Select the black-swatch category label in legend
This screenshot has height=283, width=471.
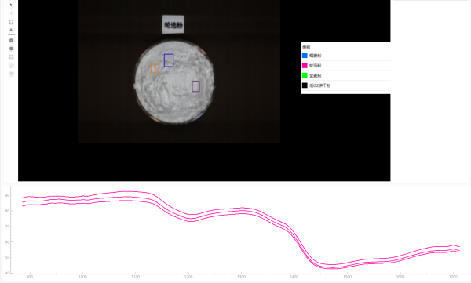click(x=319, y=85)
